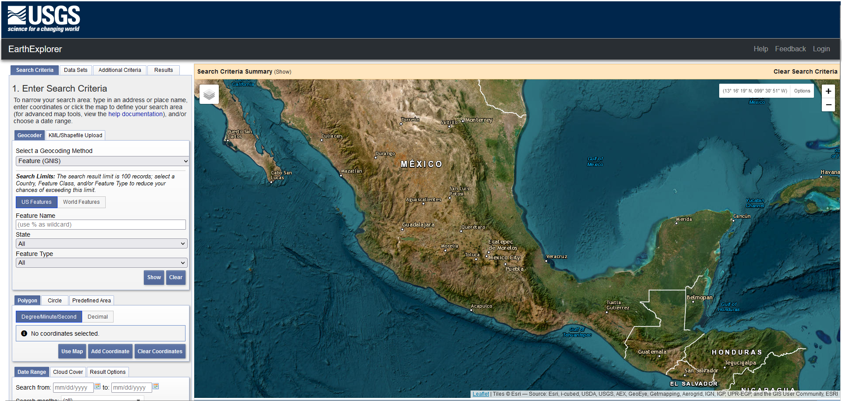This screenshot has height=401, width=842.
Task: Switch to the Predefined Area tab
Action: click(92, 301)
